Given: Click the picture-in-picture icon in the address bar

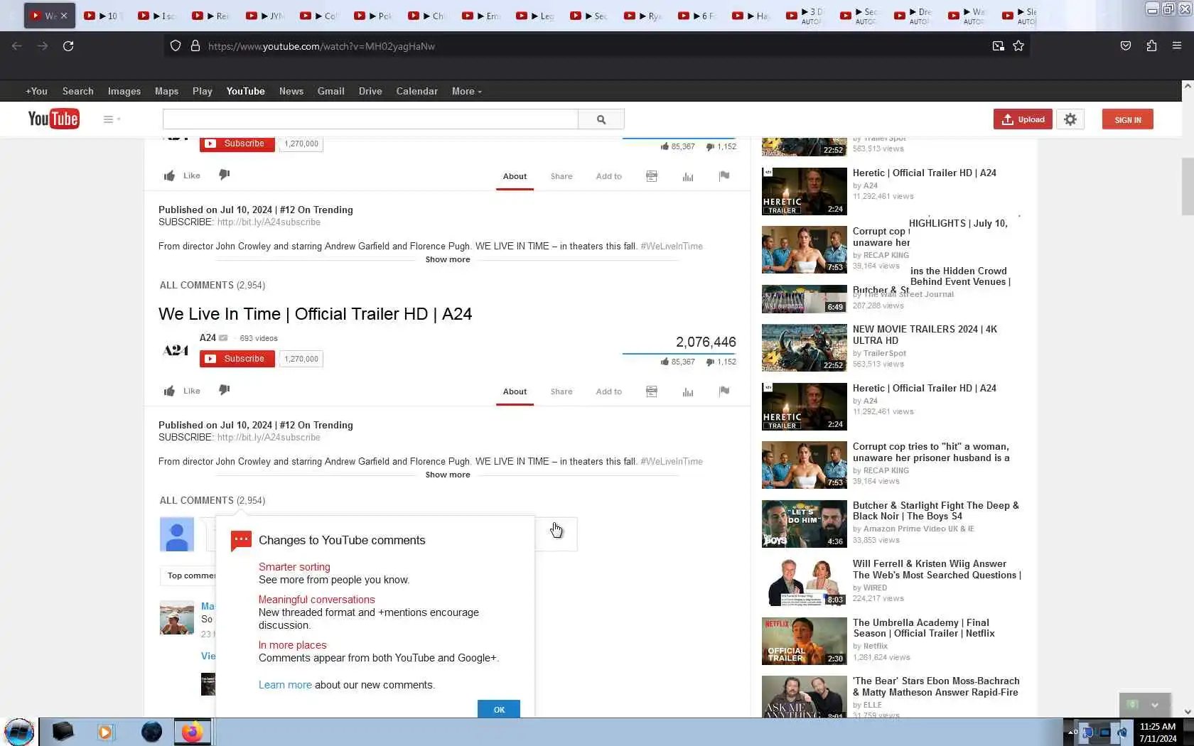Looking at the screenshot, I should 999,46.
